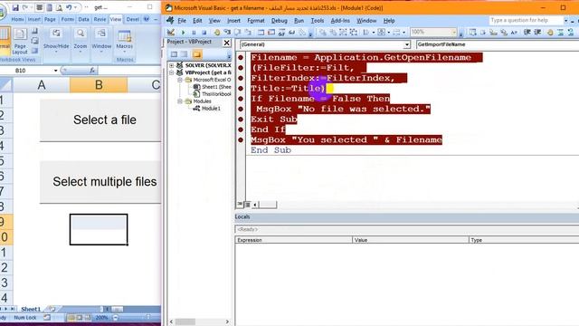Screen dimensions: 579x326
Task: Click column A header in Excel
Action: point(42,85)
